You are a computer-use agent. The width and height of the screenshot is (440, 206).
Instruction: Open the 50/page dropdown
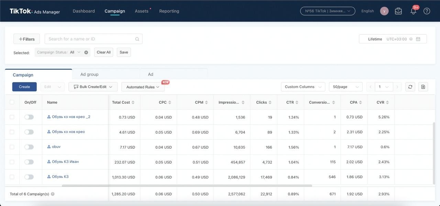click(345, 87)
